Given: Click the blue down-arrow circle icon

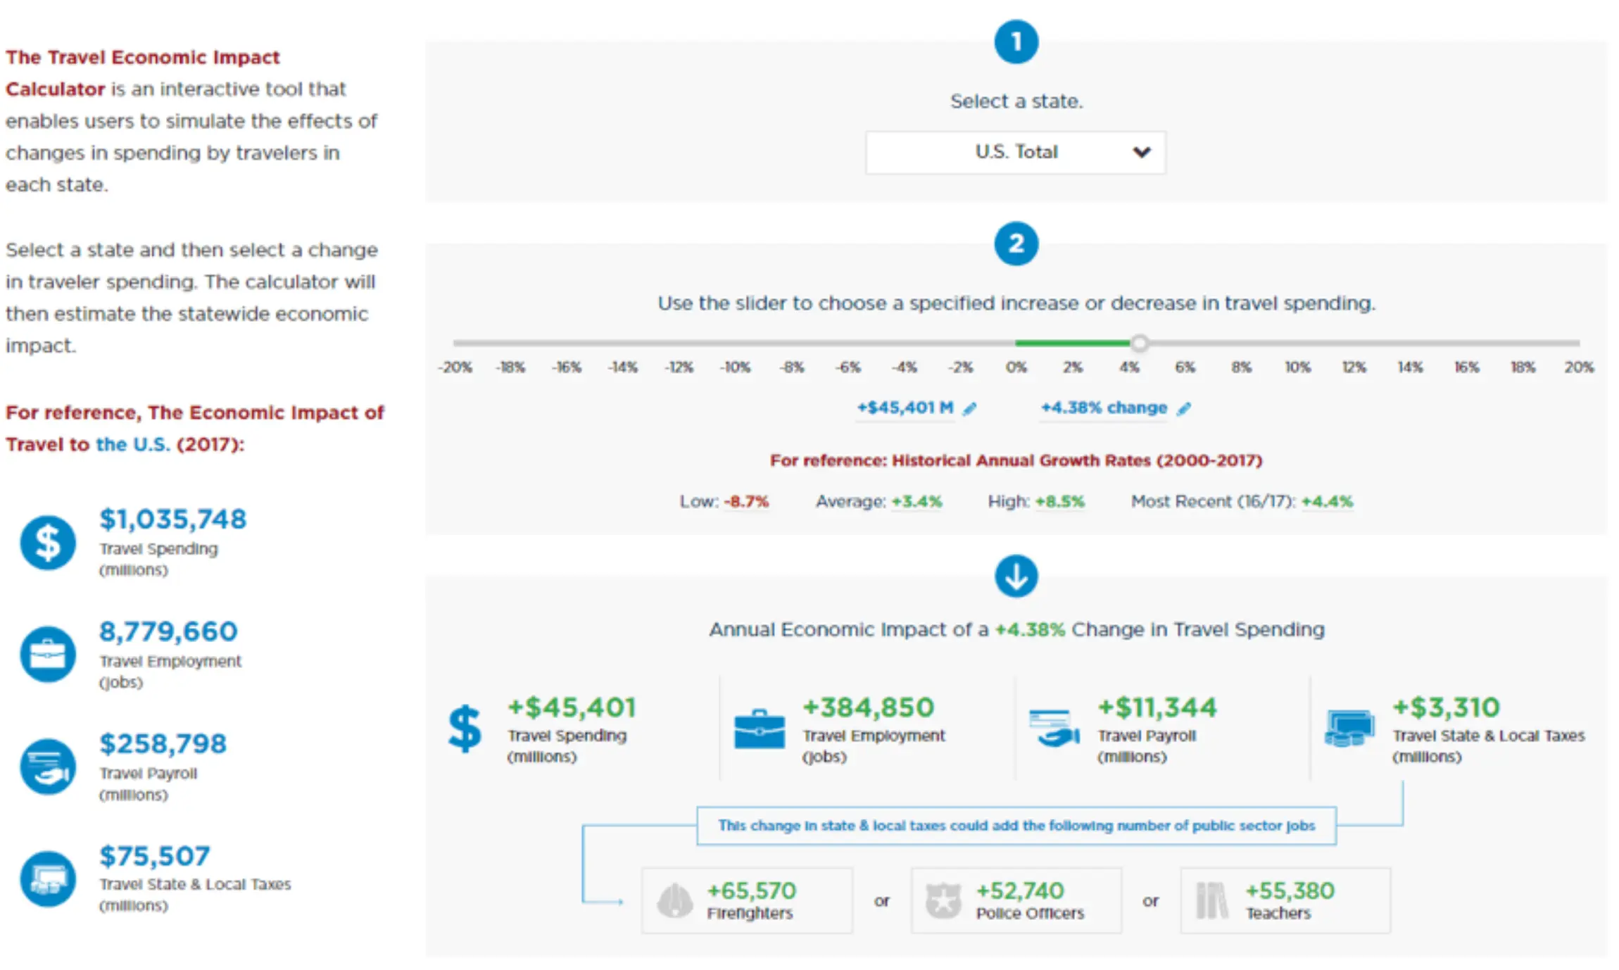Looking at the screenshot, I should (x=1016, y=577).
